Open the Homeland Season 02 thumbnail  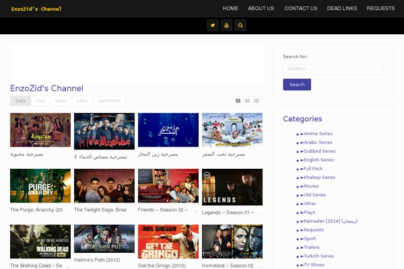point(232,241)
